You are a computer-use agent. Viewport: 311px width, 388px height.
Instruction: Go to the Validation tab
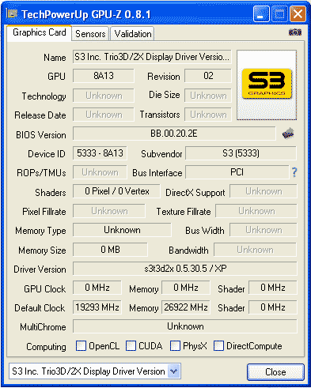pyautogui.click(x=133, y=34)
